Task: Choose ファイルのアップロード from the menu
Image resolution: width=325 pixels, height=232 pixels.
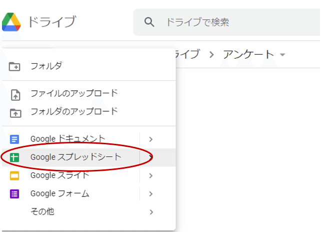Action: (x=88, y=93)
